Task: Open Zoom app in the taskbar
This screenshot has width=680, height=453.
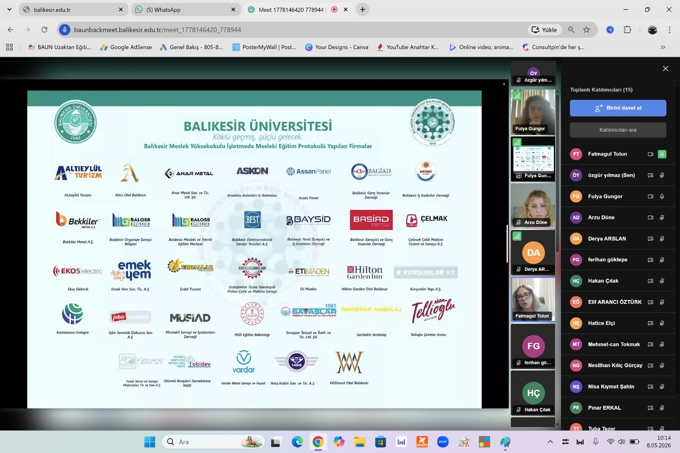Action: coord(443,442)
